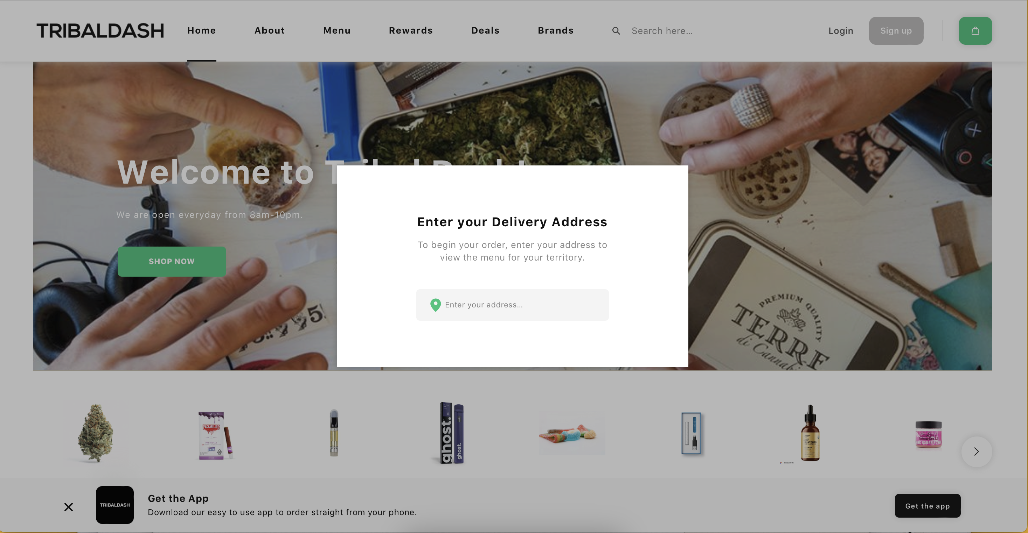Click Get the app button
The height and width of the screenshot is (533, 1028).
[928, 505]
